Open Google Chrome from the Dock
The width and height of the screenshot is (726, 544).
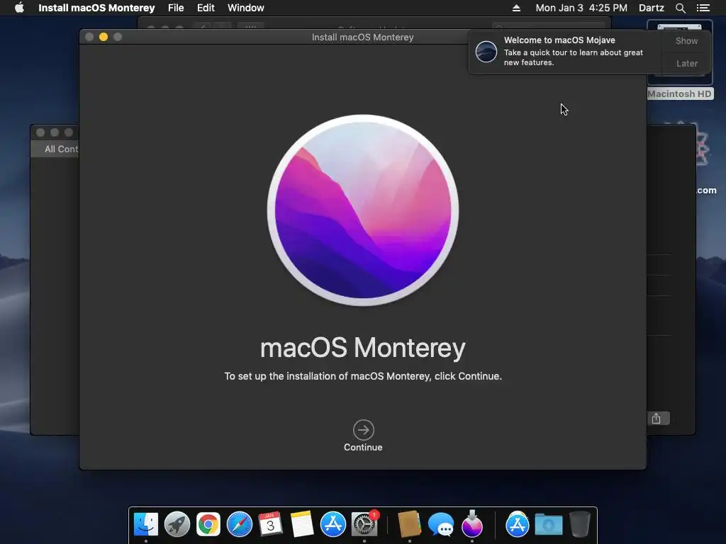click(x=208, y=524)
